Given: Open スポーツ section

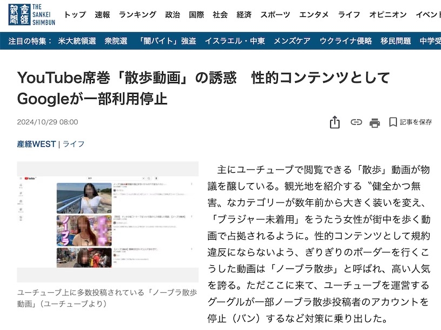Looking at the screenshot, I should pos(275,15).
